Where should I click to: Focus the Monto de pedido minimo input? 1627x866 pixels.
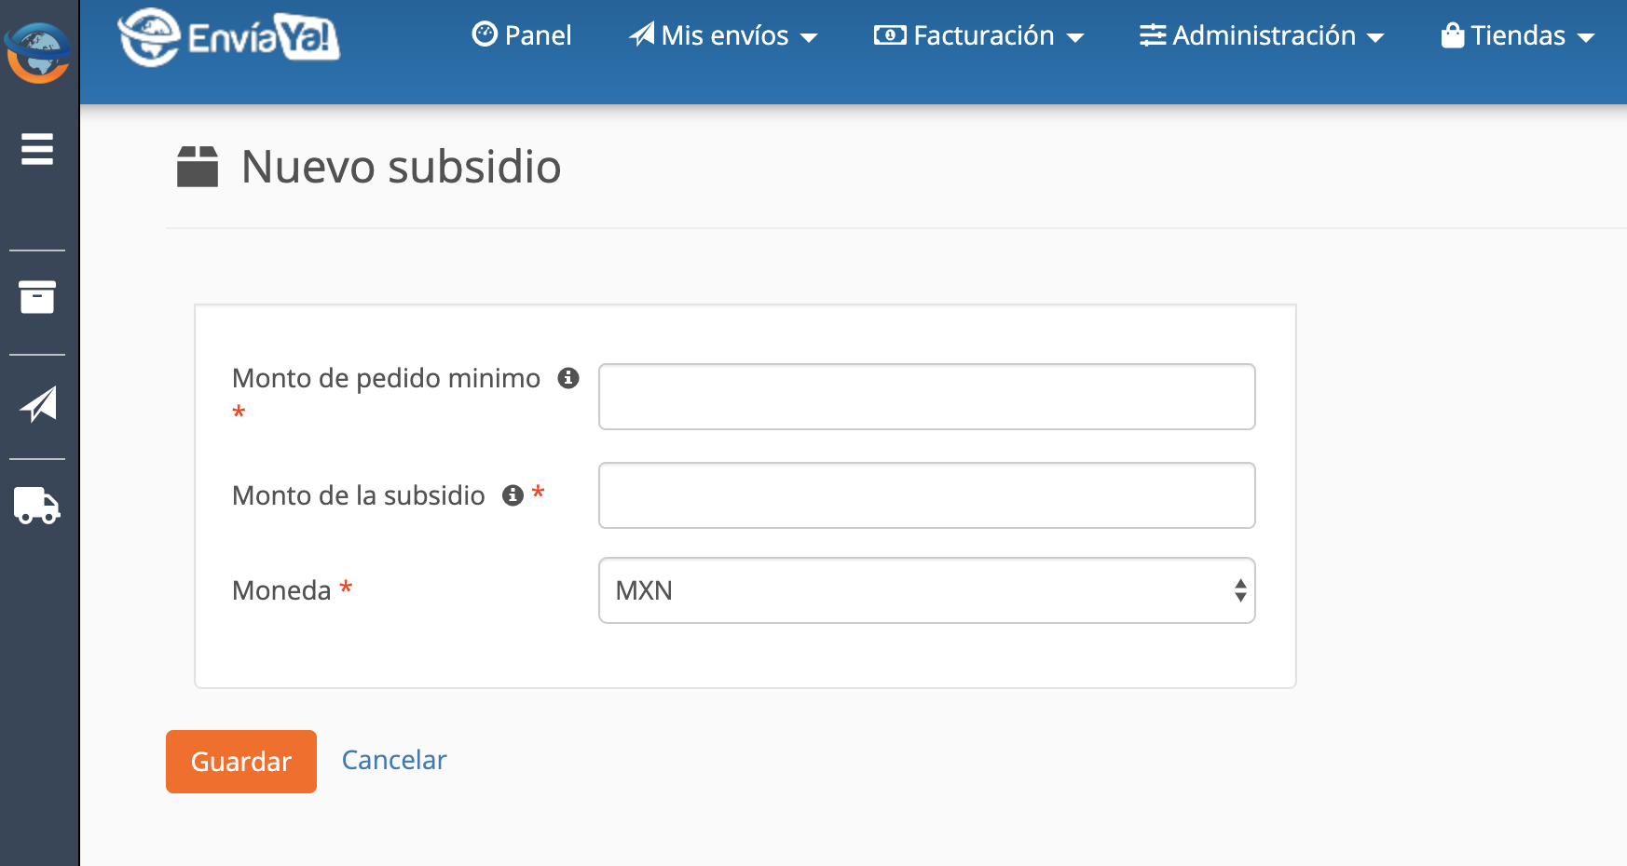927,397
